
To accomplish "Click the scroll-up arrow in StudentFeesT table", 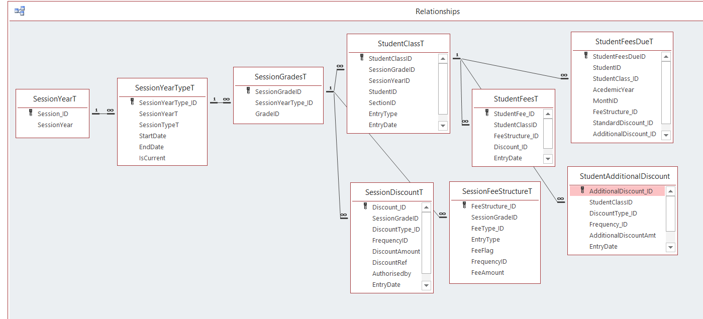I will point(548,114).
